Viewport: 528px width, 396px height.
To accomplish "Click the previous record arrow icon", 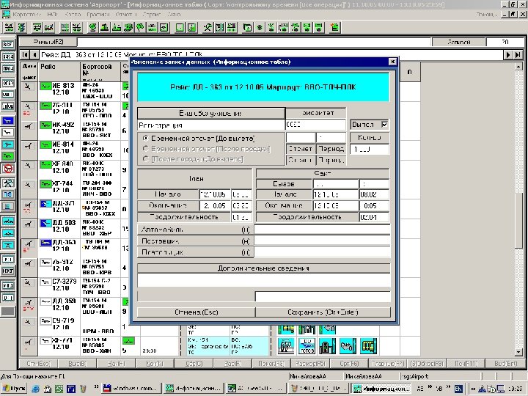I will pyautogui.click(x=34, y=55).
